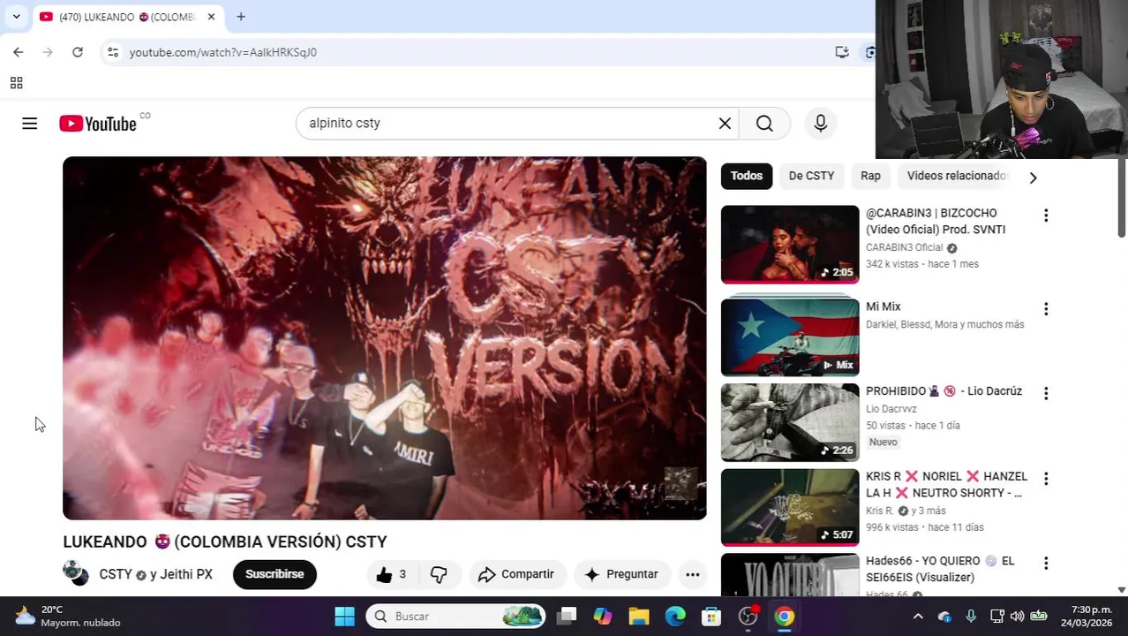Go to the YouTube home logo

[x=98, y=124]
